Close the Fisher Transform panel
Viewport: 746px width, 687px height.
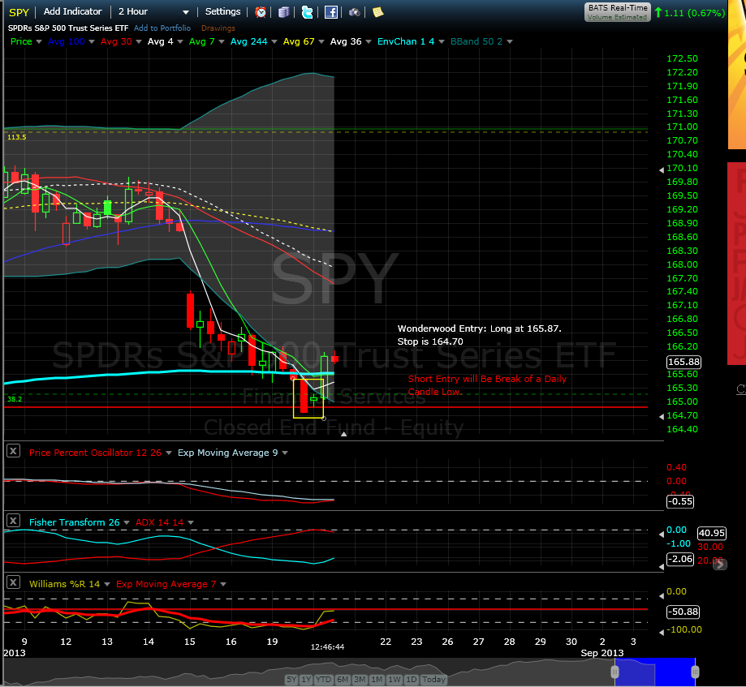(x=13, y=521)
